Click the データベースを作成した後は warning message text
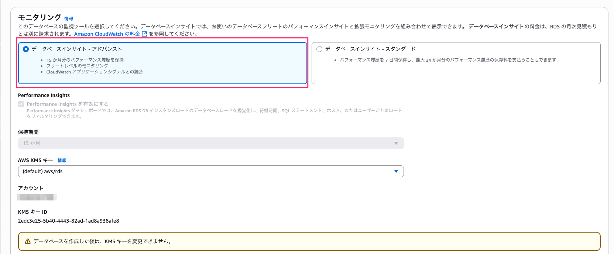Image resolution: width=614 pixels, height=254 pixels. tap(102, 241)
